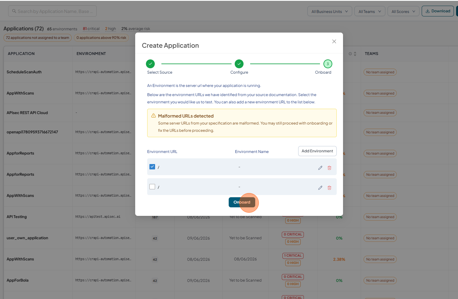This screenshot has height=299, width=458.
Task: Delete the first environment URL row
Action: tap(329, 168)
